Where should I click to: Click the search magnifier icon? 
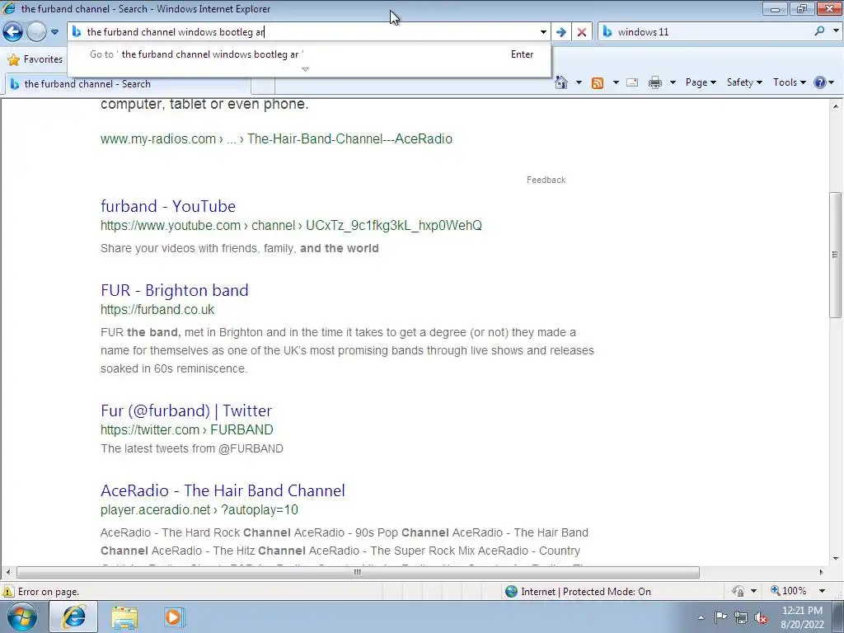tap(819, 31)
